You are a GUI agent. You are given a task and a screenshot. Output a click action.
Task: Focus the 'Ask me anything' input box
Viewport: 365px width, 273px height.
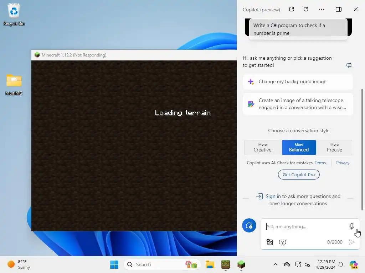[x=305, y=226]
